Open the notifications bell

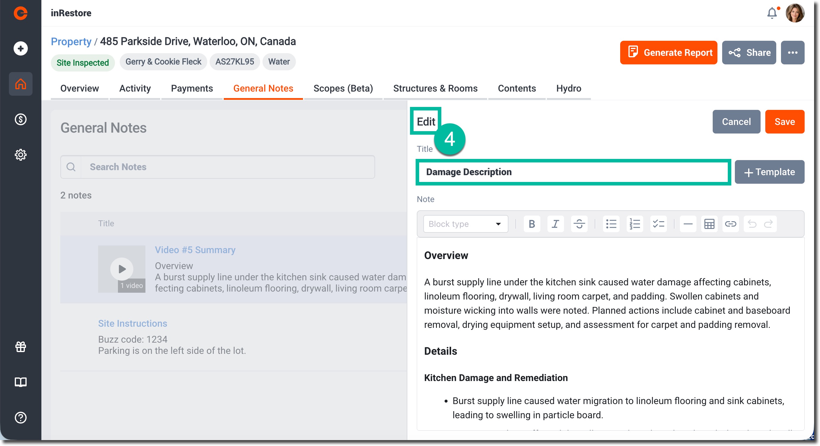[772, 13]
